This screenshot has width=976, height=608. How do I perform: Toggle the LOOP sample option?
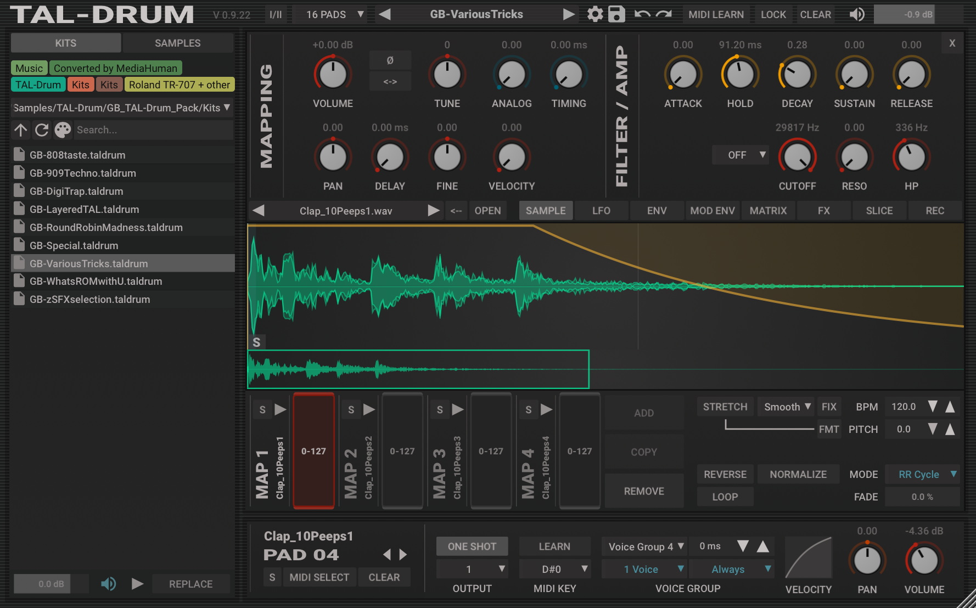pos(725,497)
